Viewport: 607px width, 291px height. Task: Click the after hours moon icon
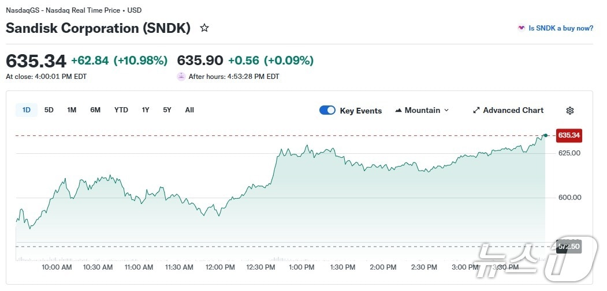(x=181, y=76)
